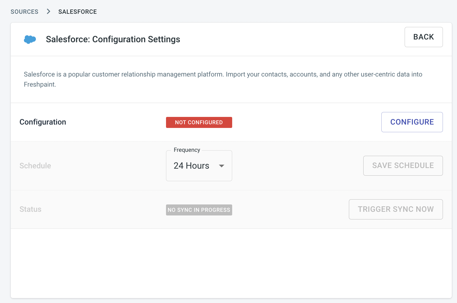Click the Frequency field label
Viewport: 457px width, 303px height.
(187, 150)
